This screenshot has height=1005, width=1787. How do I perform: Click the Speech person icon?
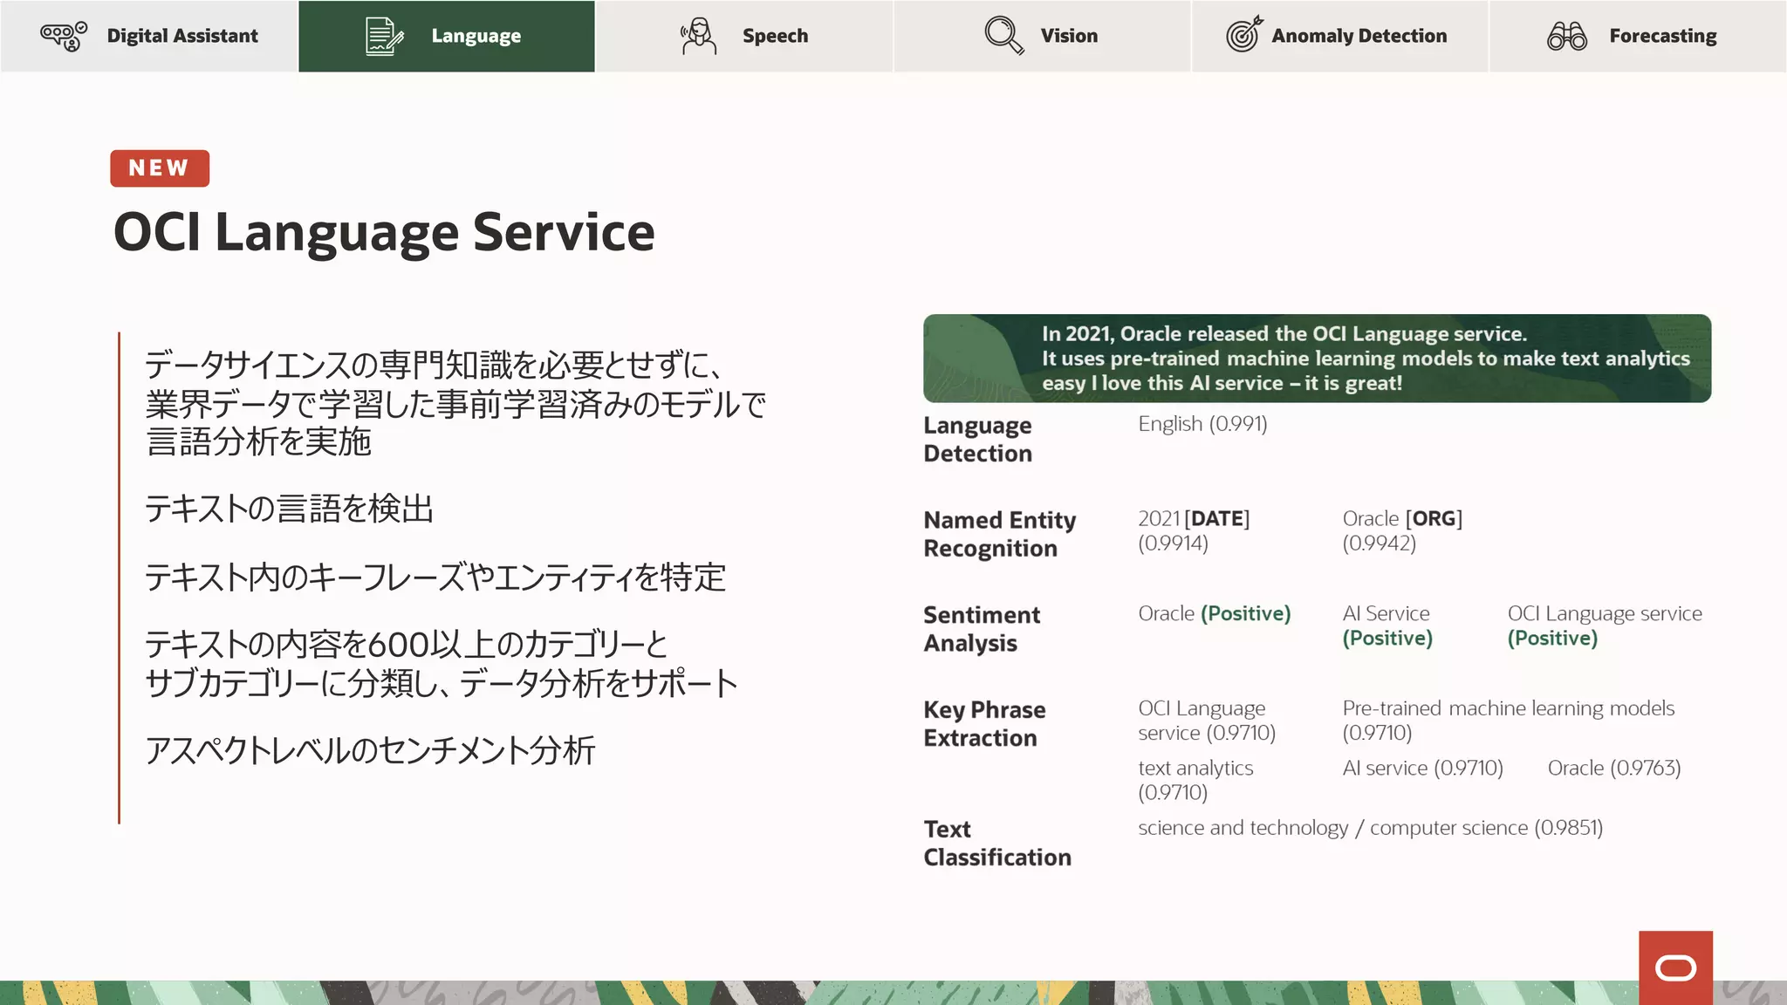point(699,36)
